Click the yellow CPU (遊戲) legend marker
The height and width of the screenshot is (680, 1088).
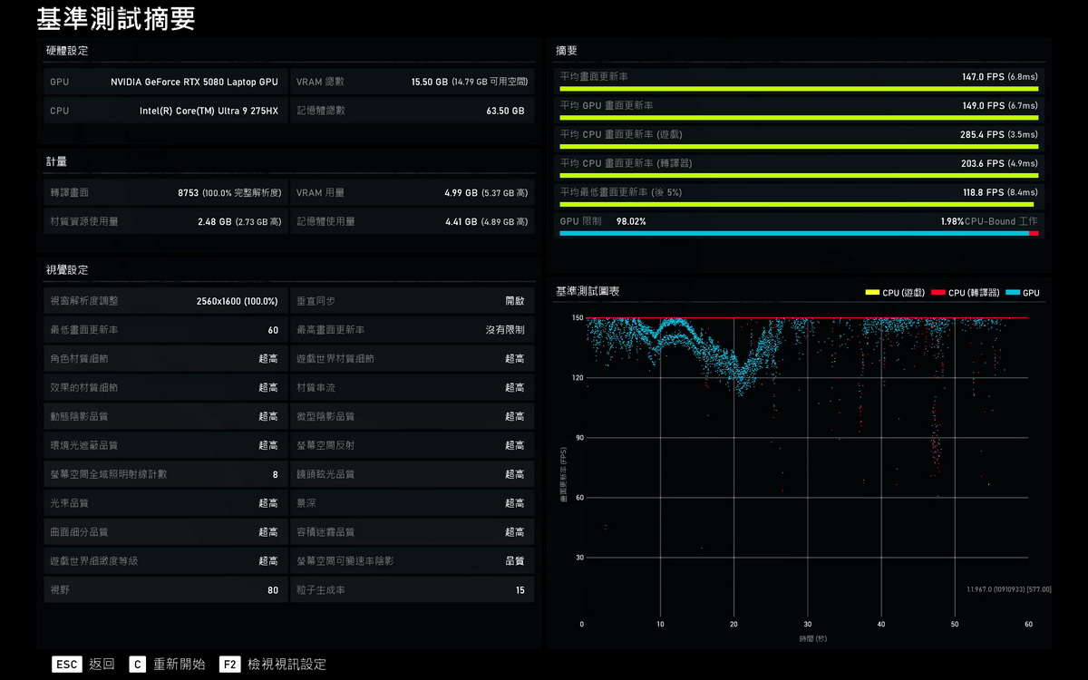(872, 293)
